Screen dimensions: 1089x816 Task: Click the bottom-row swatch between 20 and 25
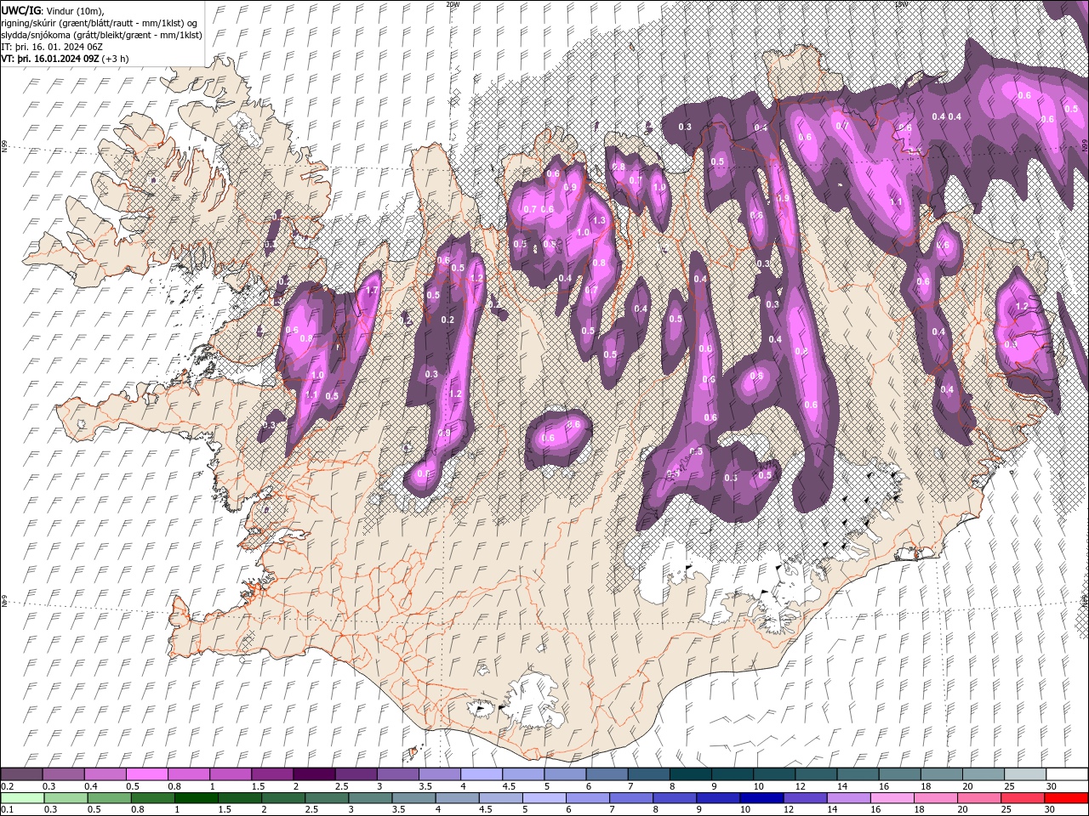(979, 798)
